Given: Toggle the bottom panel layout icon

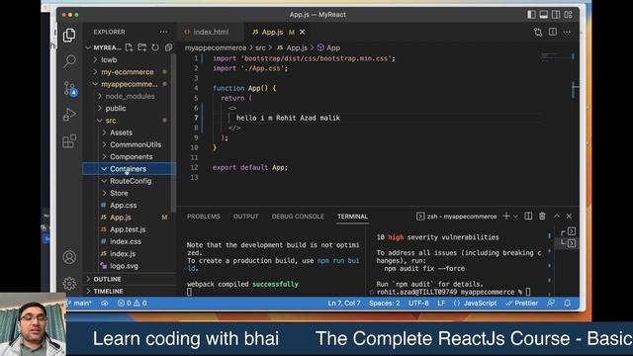Looking at the screenshot, I should tap(544, 15).
